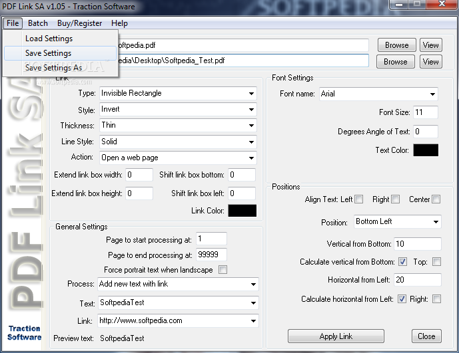Click Browse next to Softpedia.pdf input
Viewport: 459px width, 353px height.
(x=396, y=45)
